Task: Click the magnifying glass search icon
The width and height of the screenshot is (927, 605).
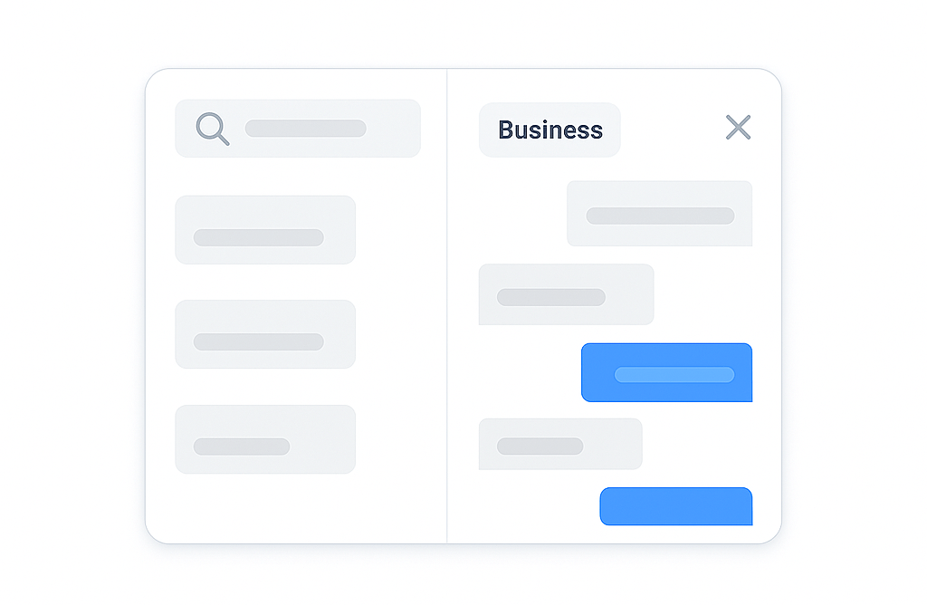Action: tap(212, 129)
